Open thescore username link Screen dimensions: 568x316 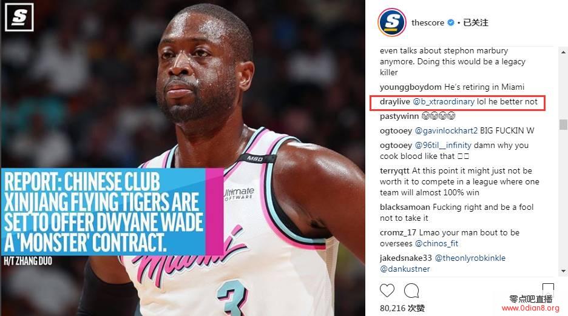point(428,22)
